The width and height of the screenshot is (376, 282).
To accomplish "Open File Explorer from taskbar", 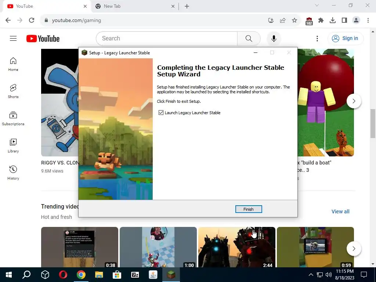I will (x=99, y=275).
